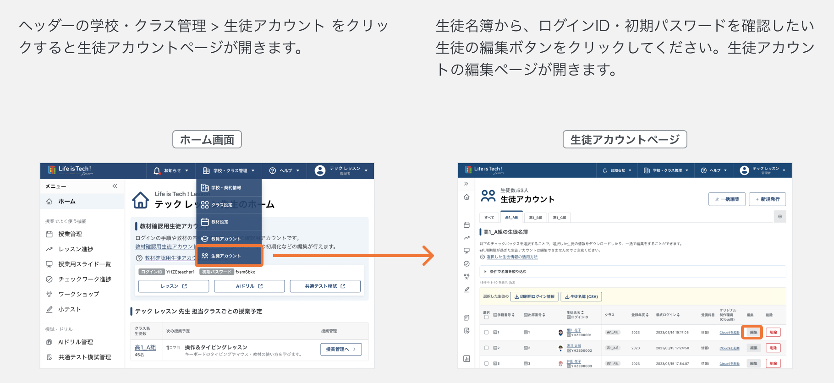Click 編集 button for 相川 花子
Viewport: 834px width, 383px height.
pyautogui.click(x=753, y=333)
